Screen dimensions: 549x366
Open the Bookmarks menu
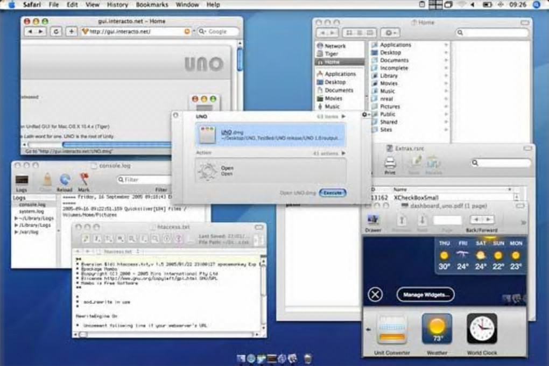point(152,4)
